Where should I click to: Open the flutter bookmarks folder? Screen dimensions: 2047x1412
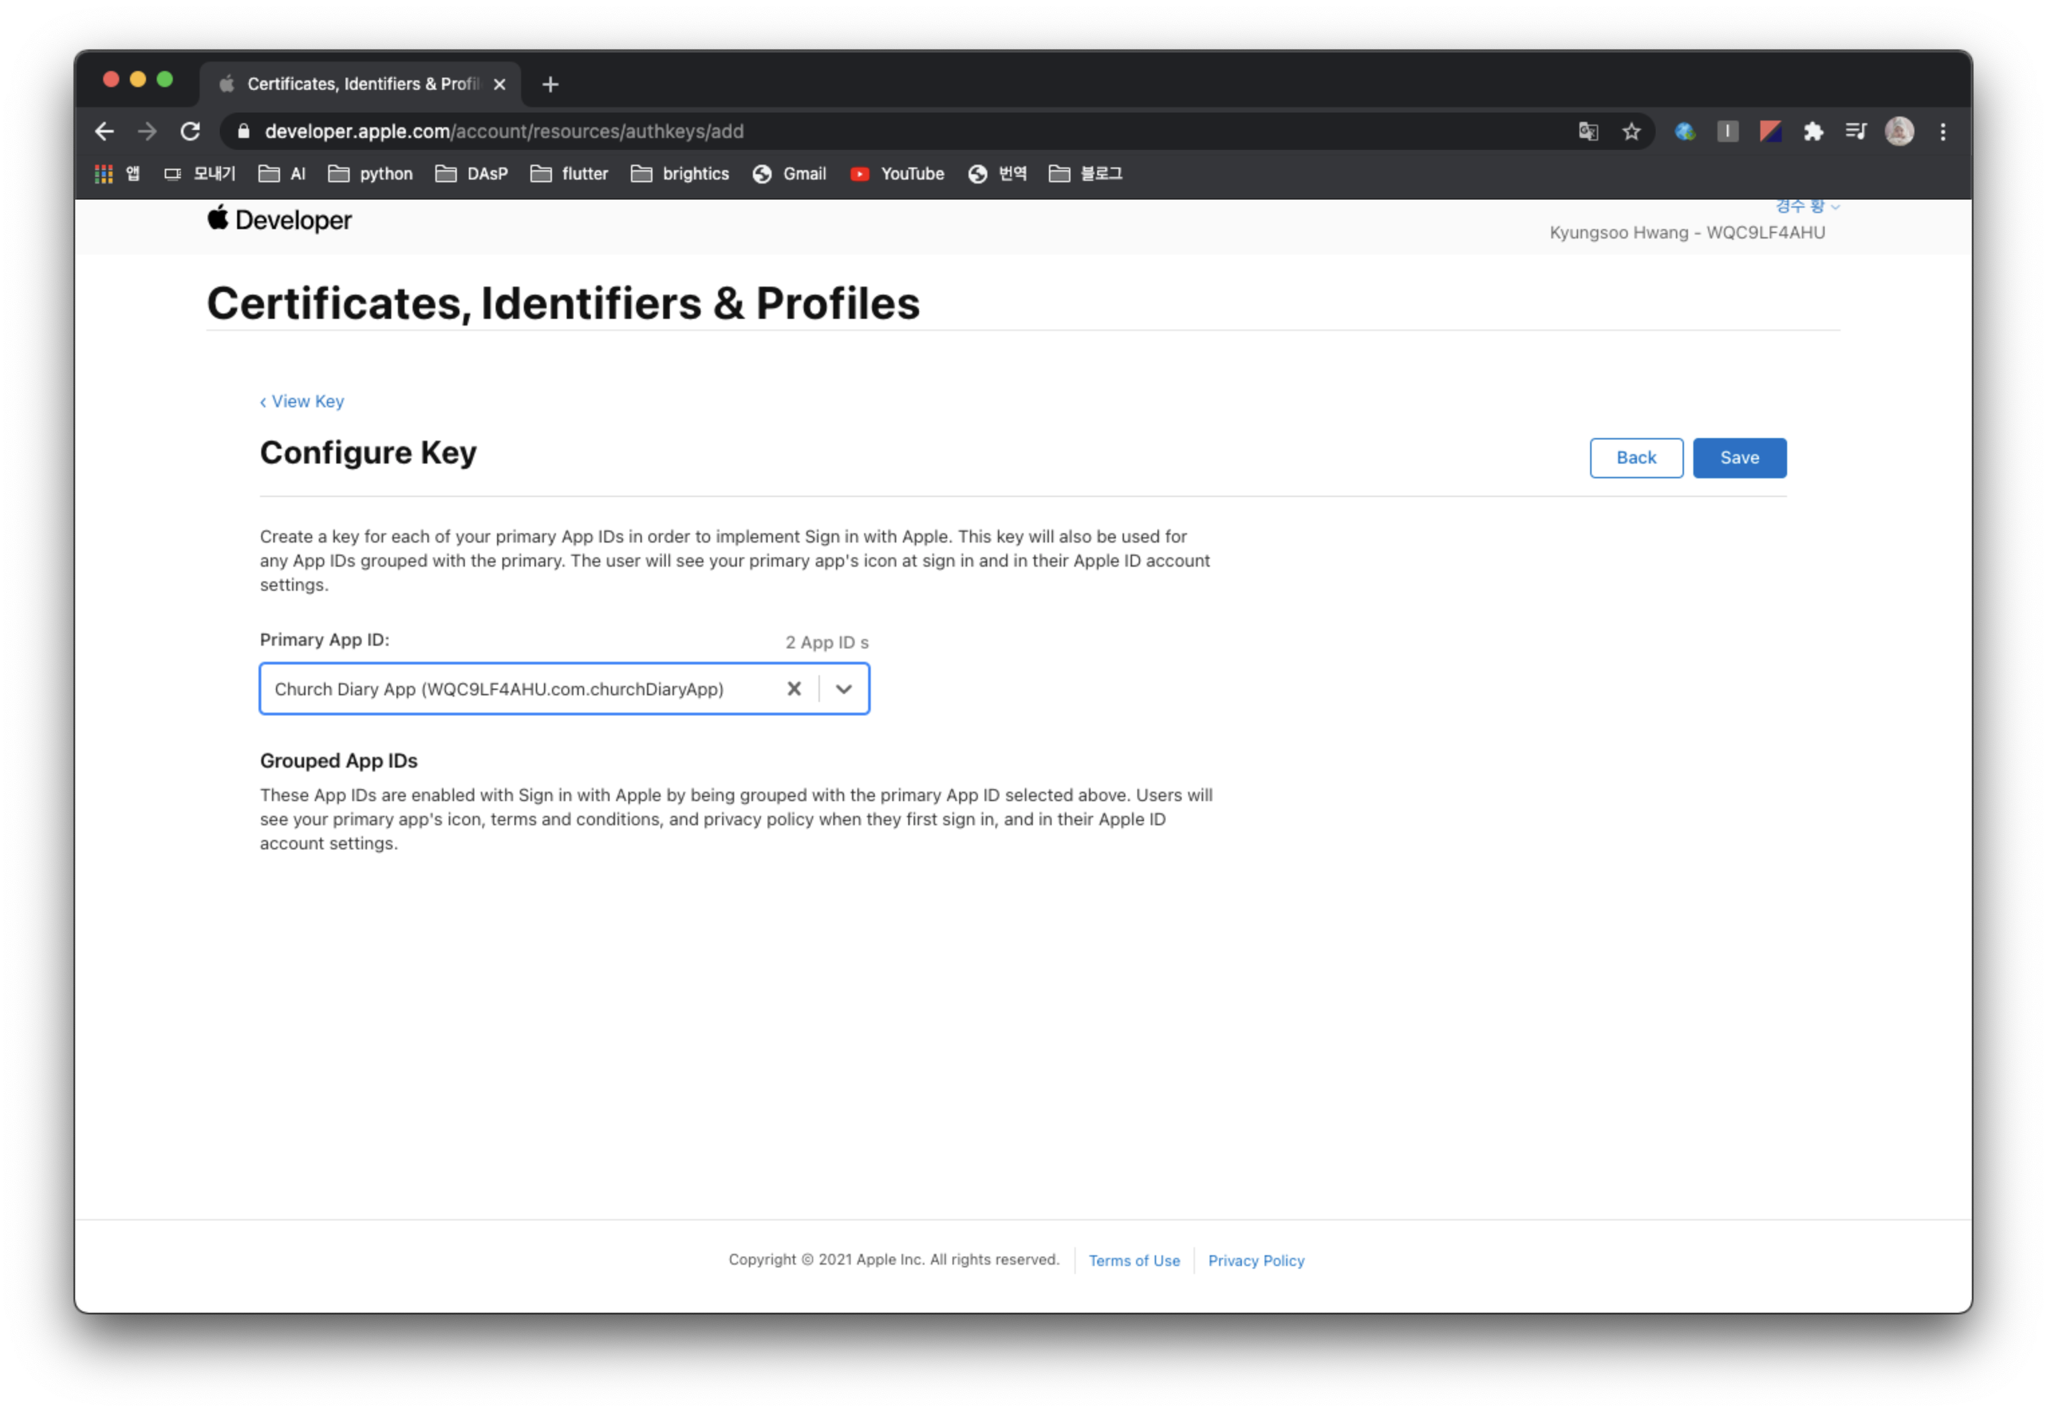570,173
